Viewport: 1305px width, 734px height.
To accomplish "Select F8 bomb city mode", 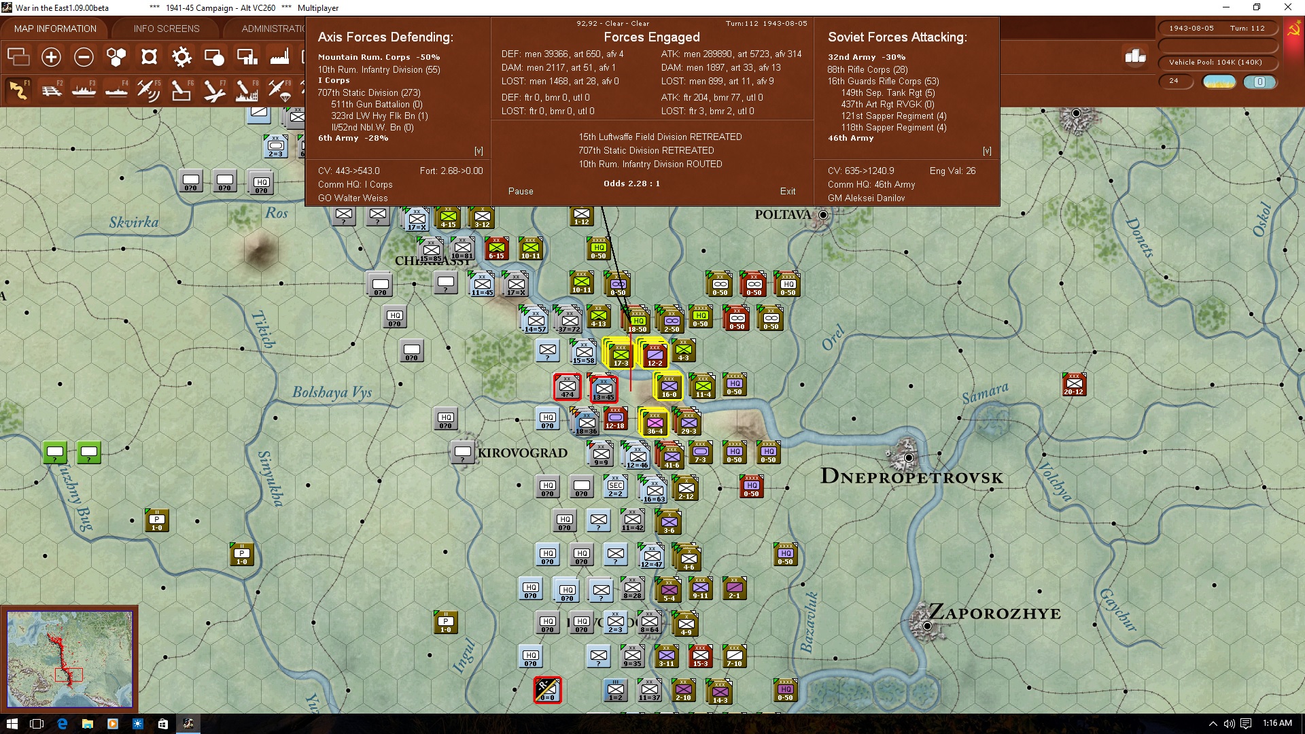I will 247,90.
